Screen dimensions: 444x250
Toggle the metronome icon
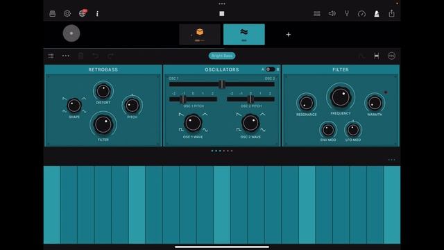[x=377, y=13]
